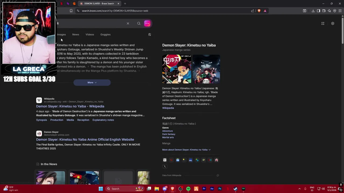
Task: Click the manga cover thumbnail in knowledge panel
Action: pos(177,69)
